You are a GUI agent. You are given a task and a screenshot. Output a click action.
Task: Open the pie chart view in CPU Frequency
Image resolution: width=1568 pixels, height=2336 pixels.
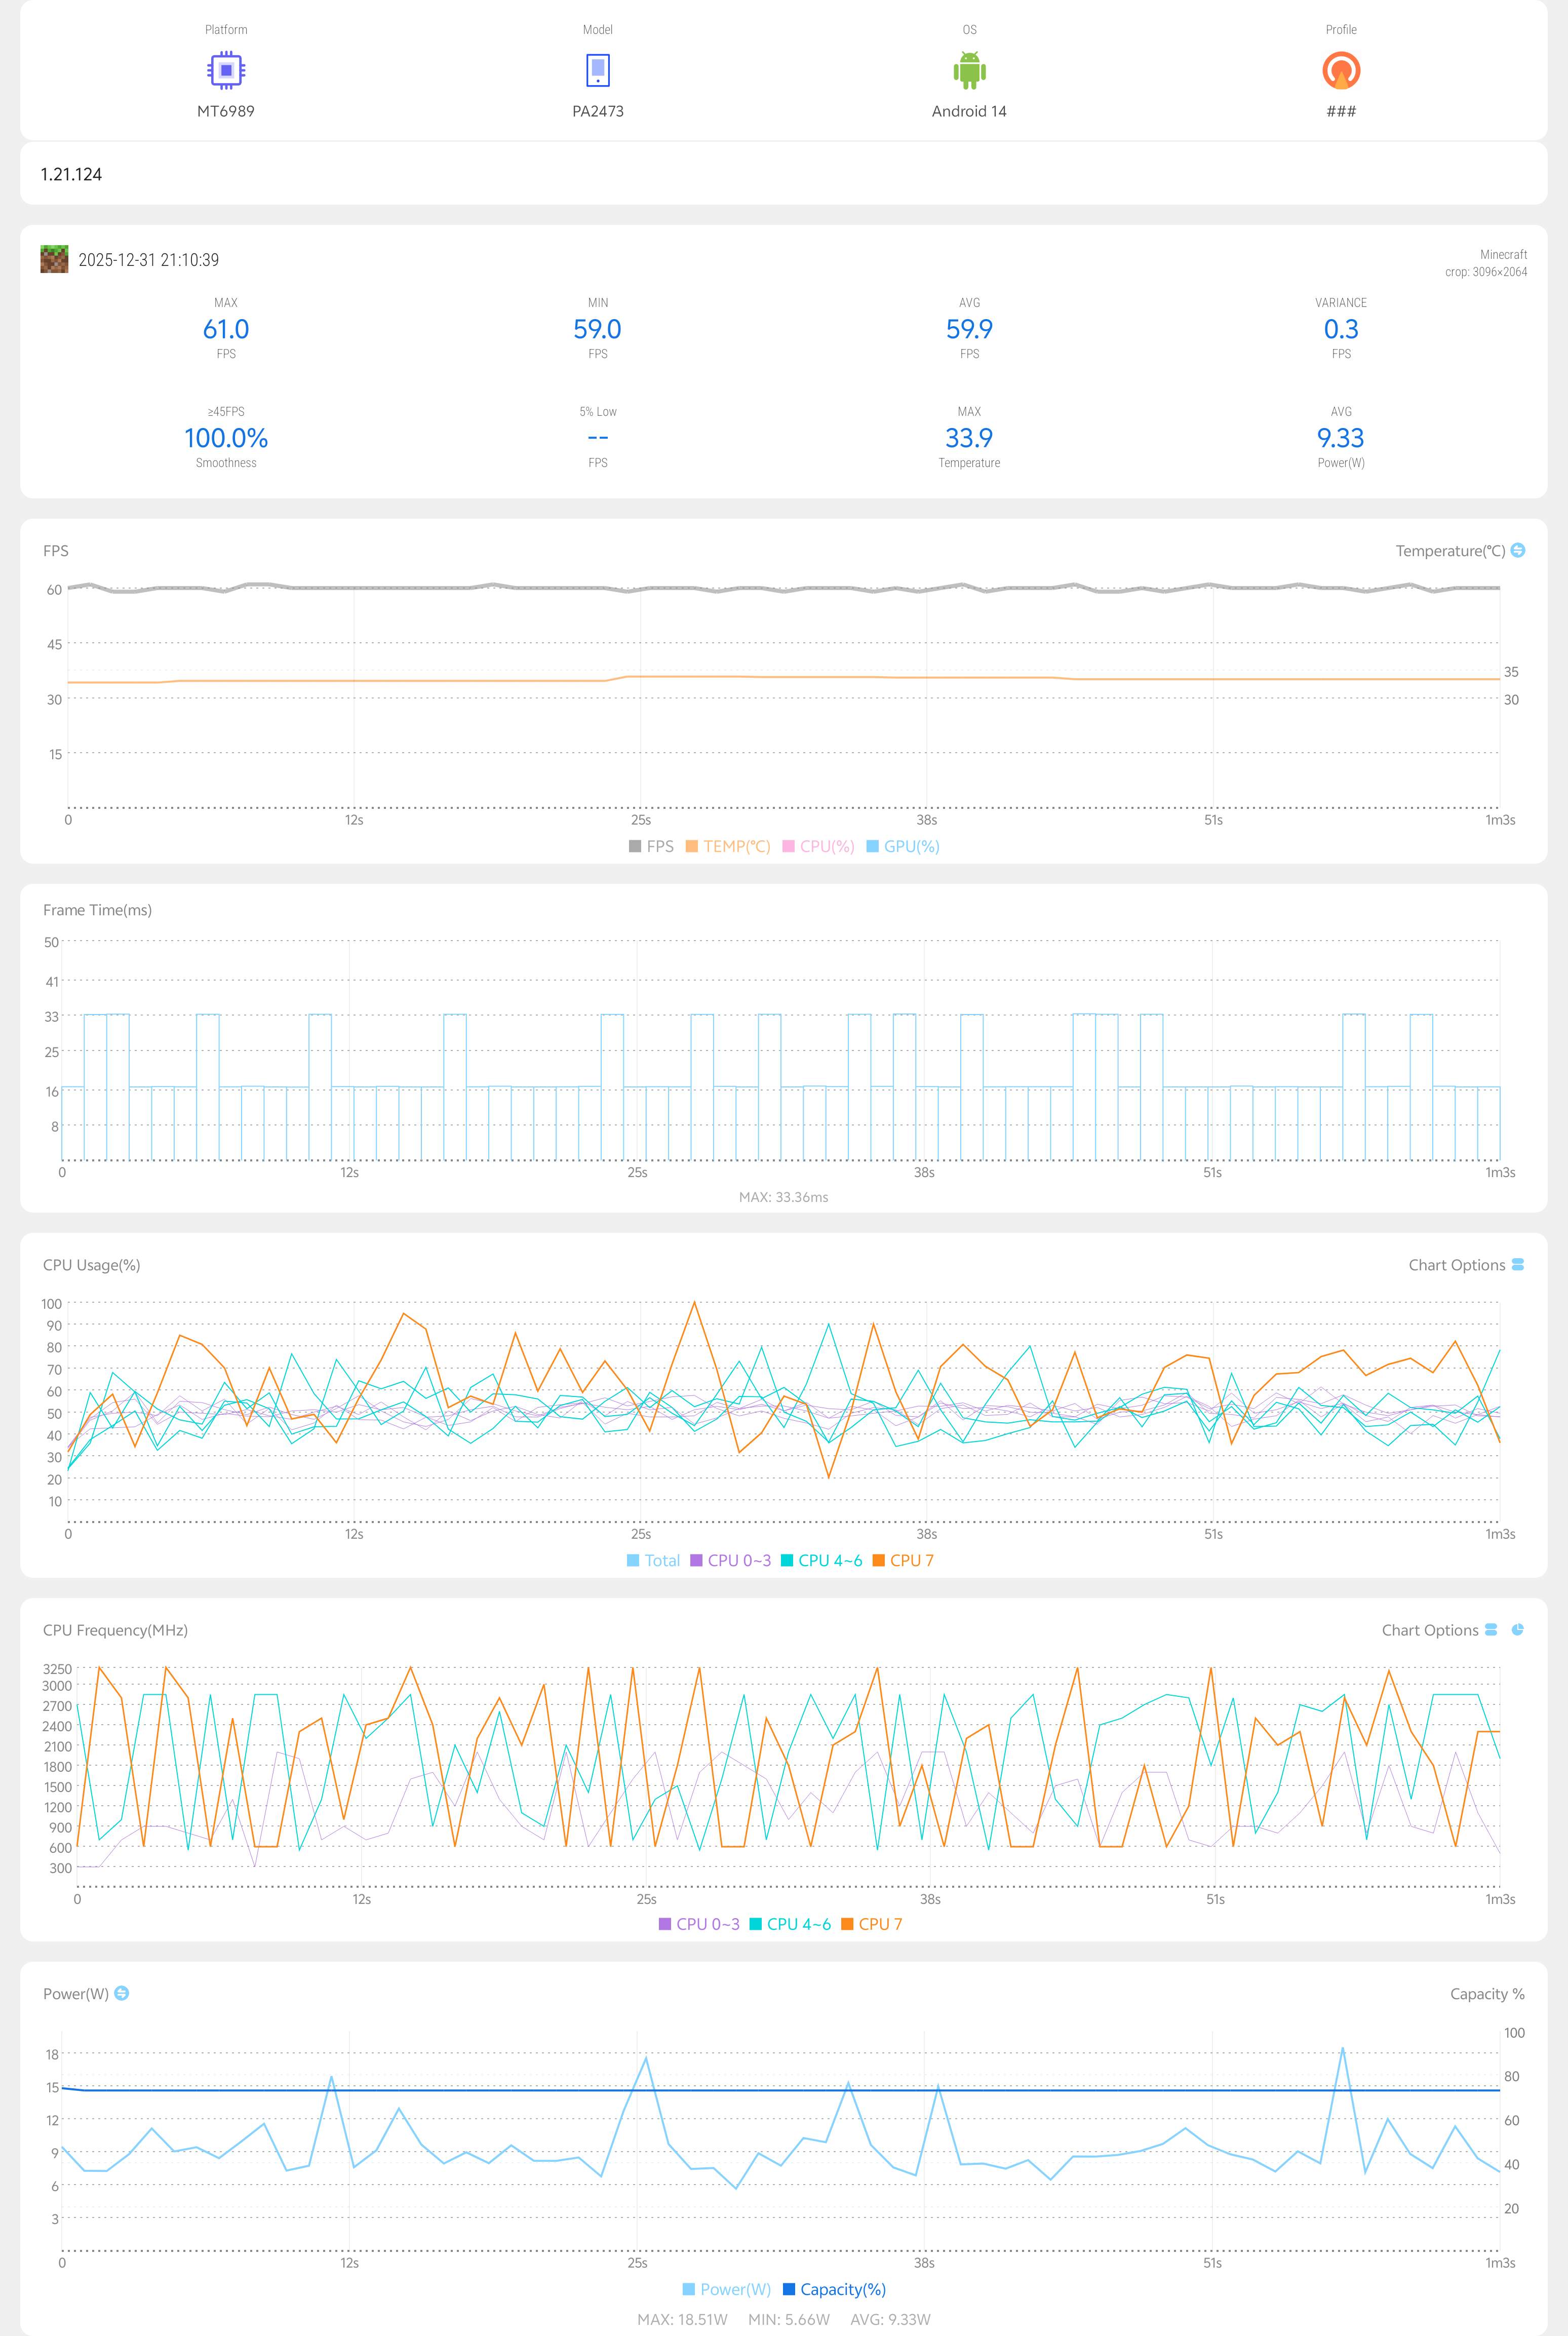click(x=1518, y=1629)
